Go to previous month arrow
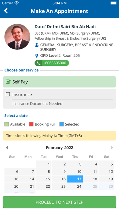119x211 pixels. point(7,148)
